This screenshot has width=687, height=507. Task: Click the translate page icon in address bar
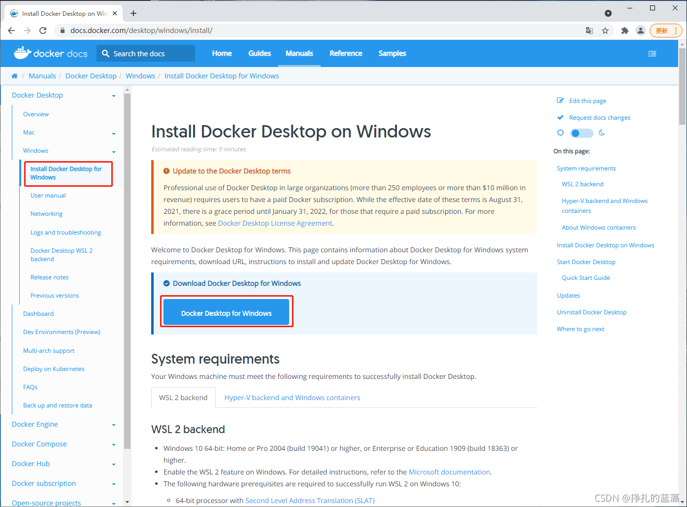(589, 31)
